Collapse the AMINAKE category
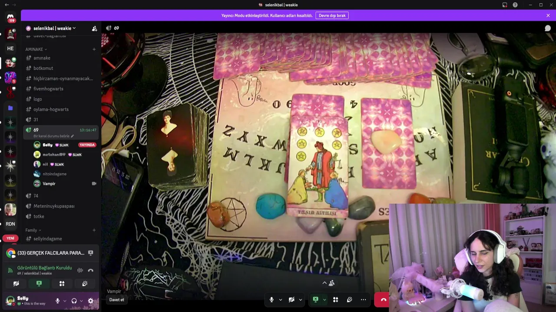 (36, 49)
